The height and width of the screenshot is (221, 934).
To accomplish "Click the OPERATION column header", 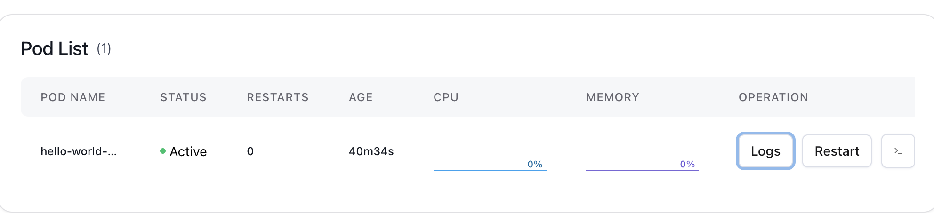I will point(773,97).
